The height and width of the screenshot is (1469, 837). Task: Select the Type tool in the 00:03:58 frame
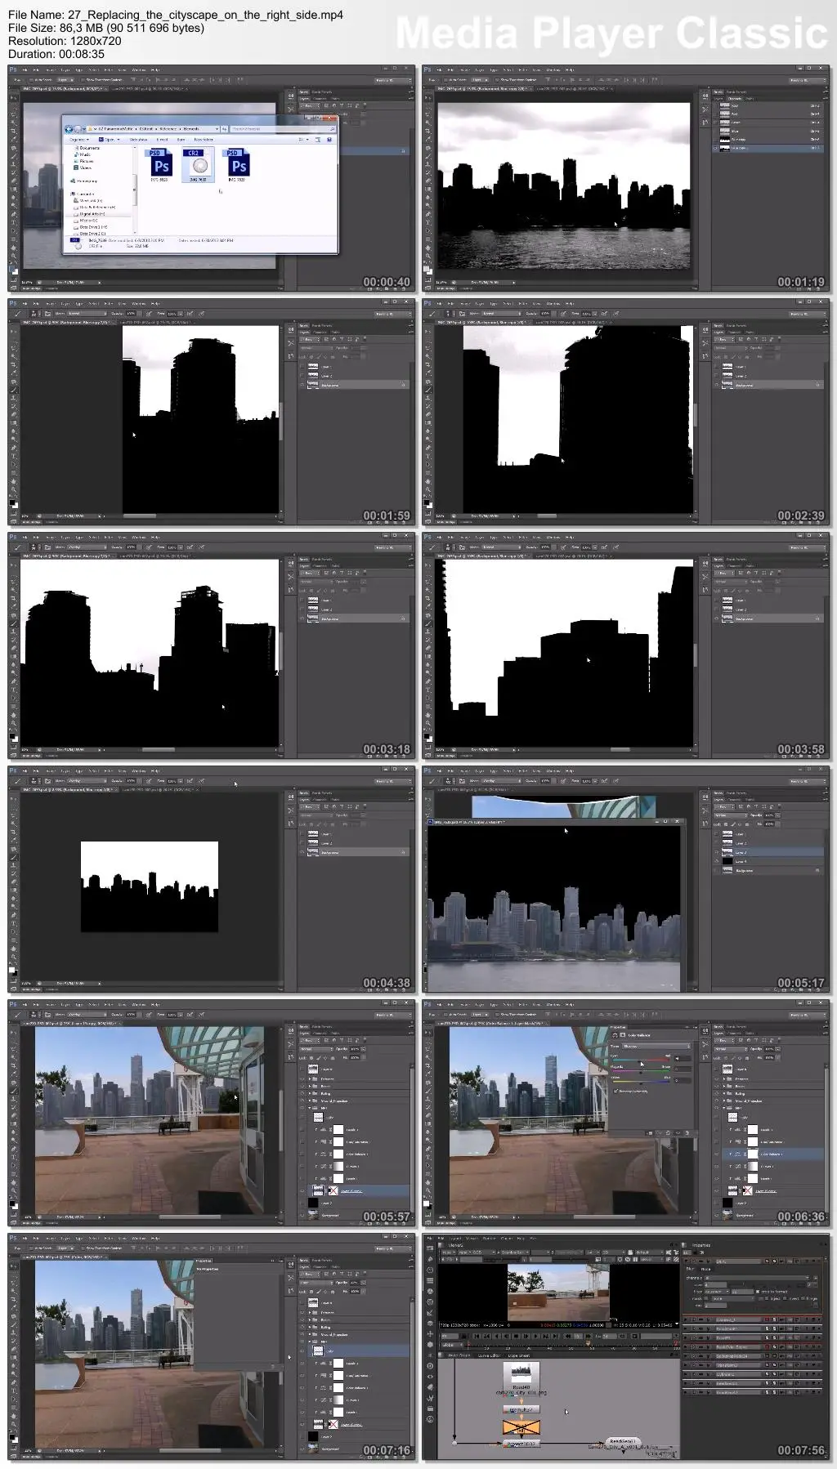[x=427, y=690]
